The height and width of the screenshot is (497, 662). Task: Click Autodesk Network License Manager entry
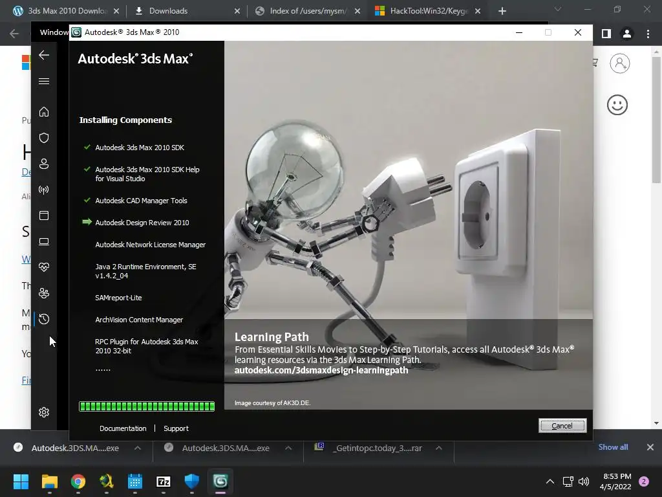[x=150, y=245]
